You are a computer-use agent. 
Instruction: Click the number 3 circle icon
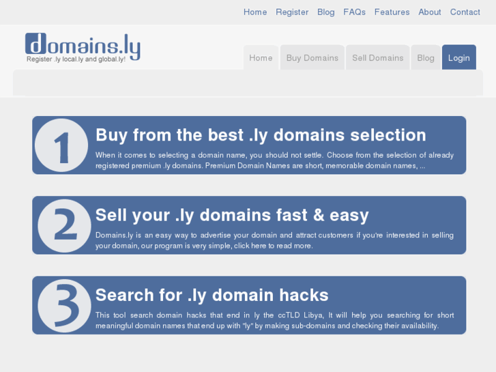point(65,306)
